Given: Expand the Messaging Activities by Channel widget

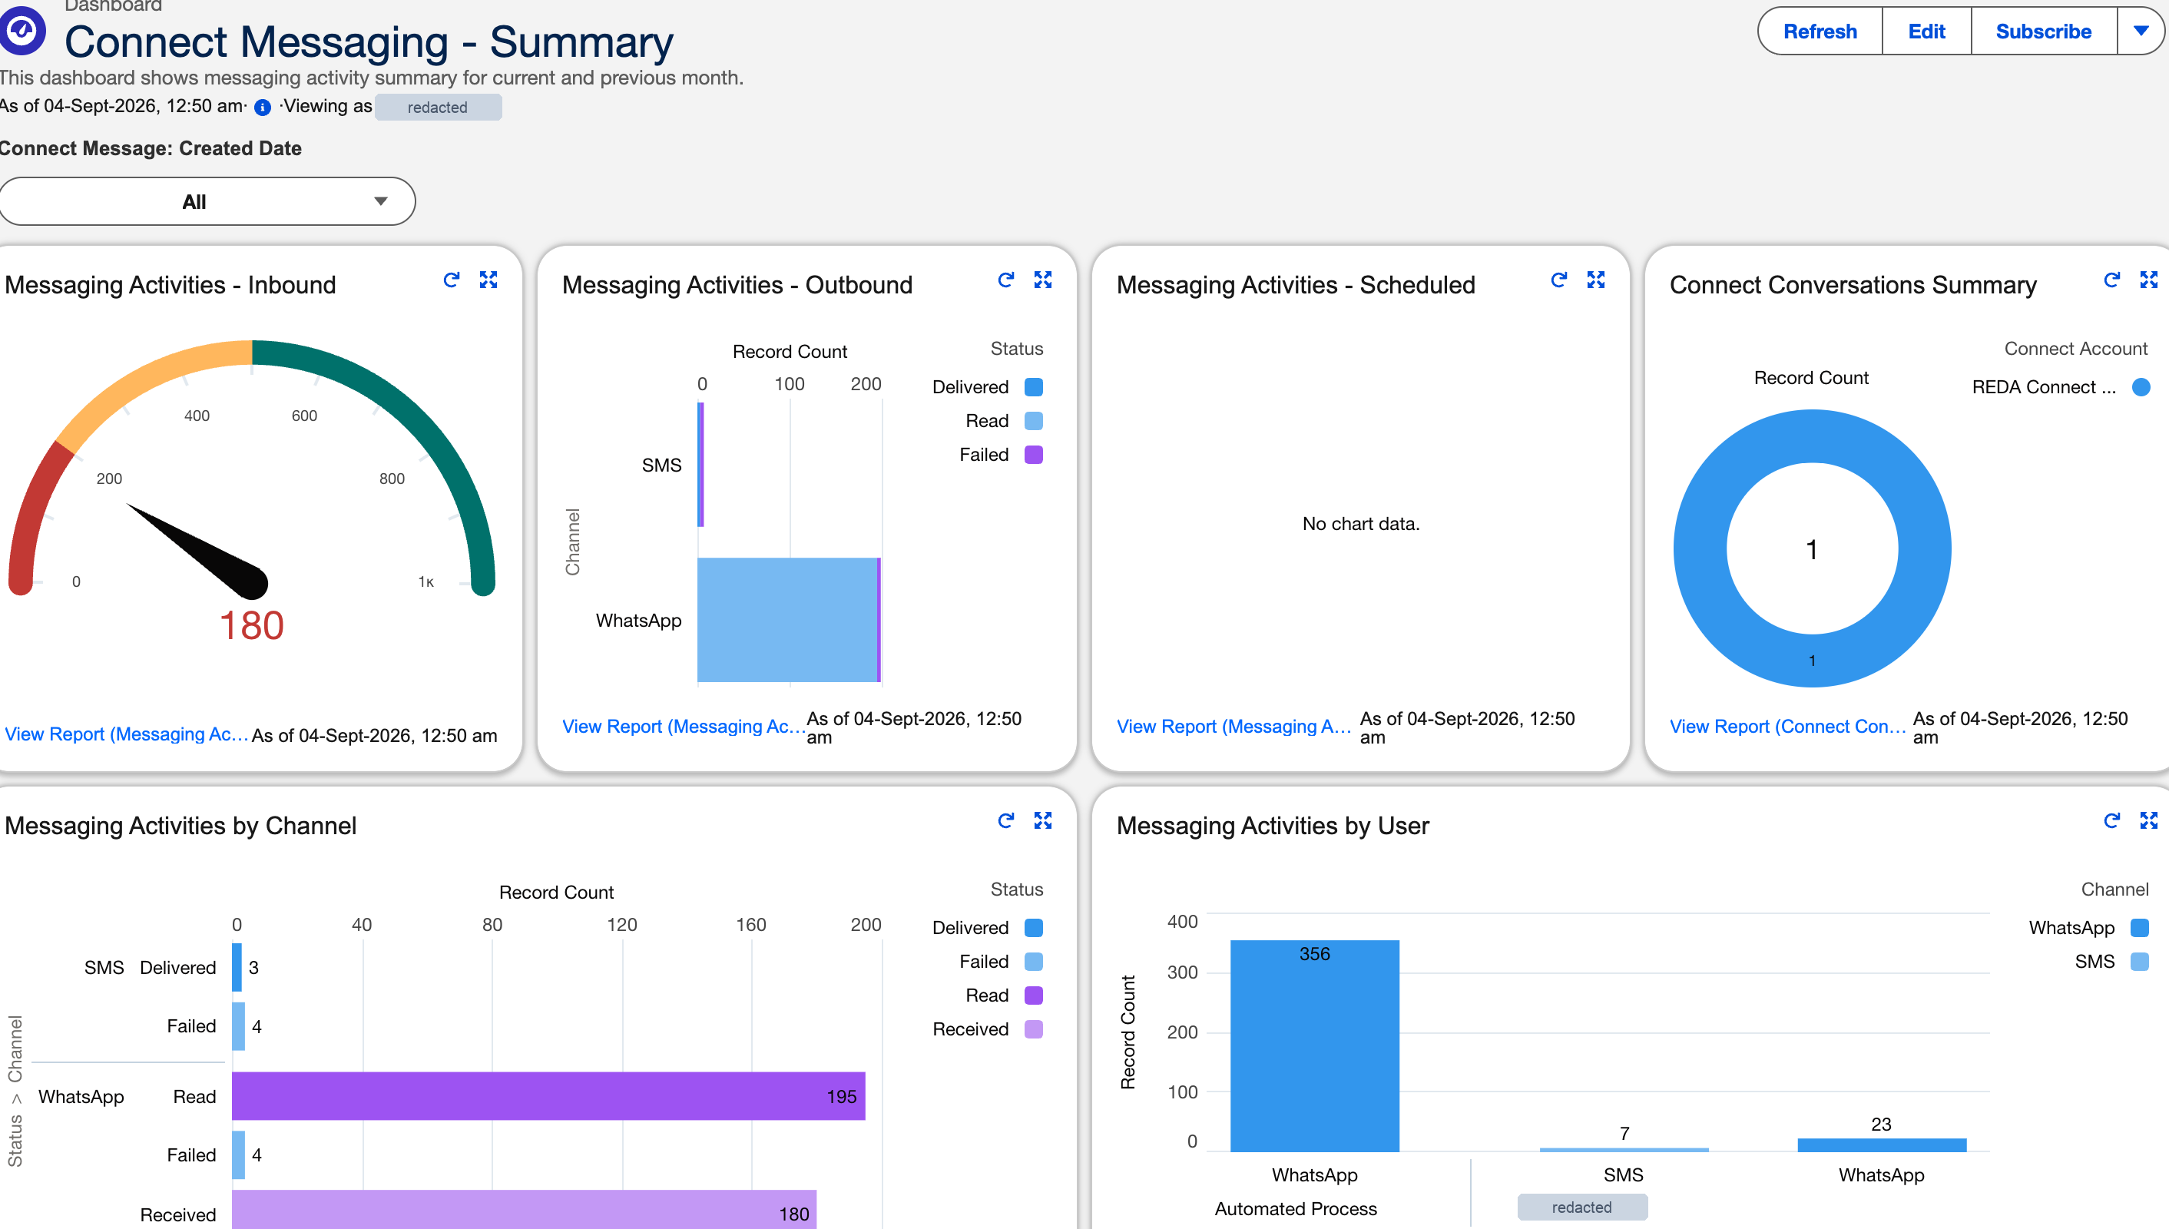Looking at the screenshot, I should 1043,820.
